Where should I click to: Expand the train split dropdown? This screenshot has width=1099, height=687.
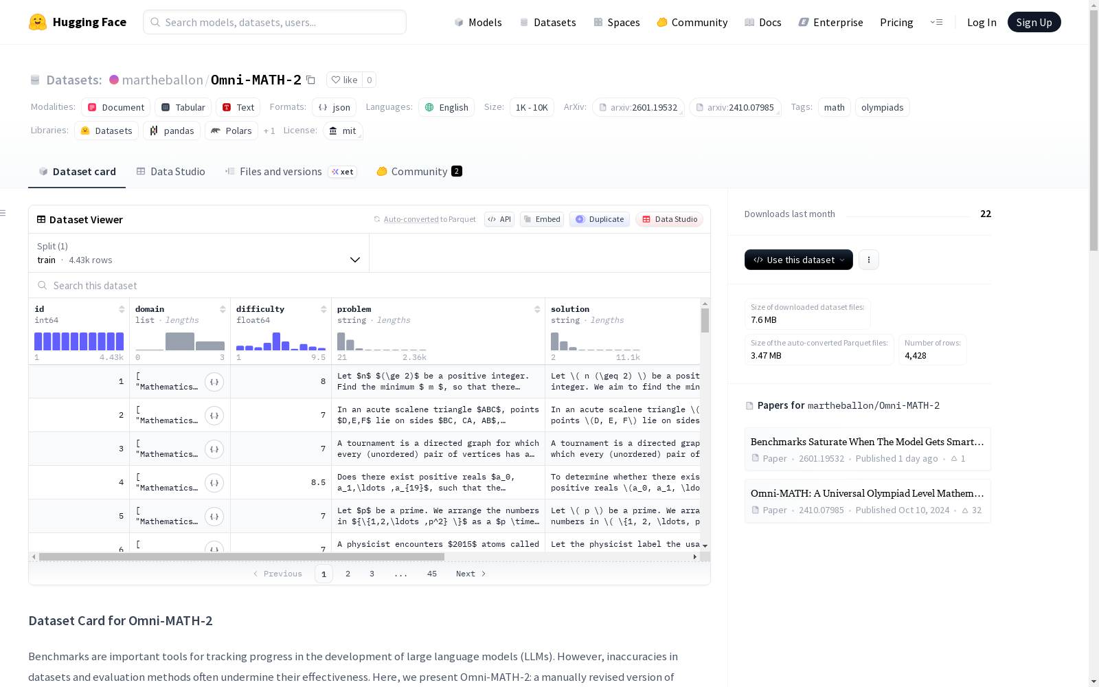click(199, 253)
